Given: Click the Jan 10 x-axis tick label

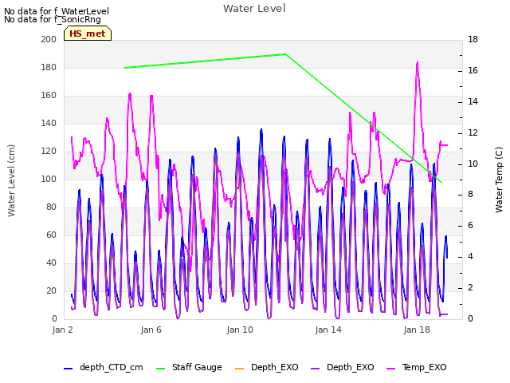Looking at the screenshot, I should (x=240, y=330).
